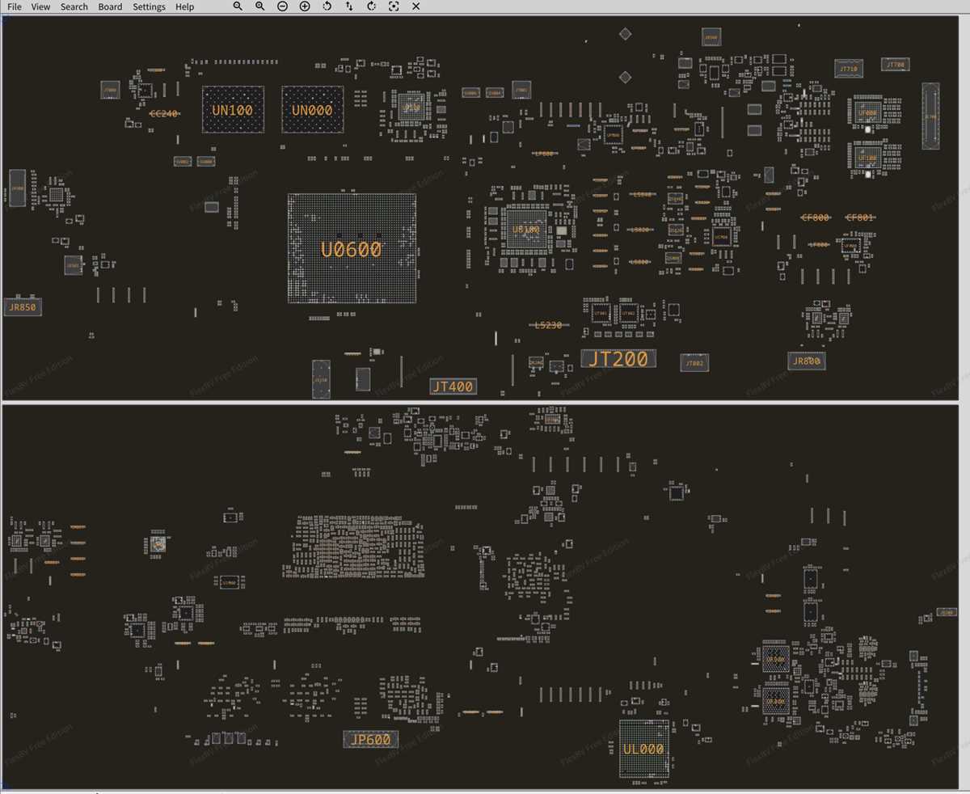Click the zoom in plus icon
Viewport: 970px width, 794px height.
point(305,6)
